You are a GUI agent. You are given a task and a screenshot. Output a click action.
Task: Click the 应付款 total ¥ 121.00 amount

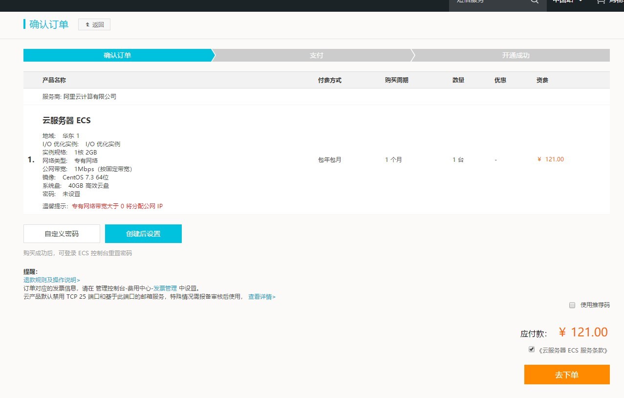click(x=583, y=332)
